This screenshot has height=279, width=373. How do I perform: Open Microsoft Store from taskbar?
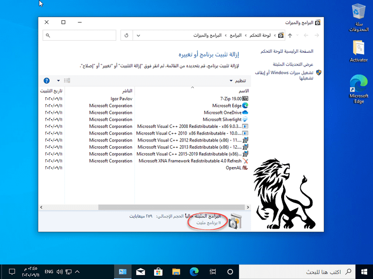point(158,272)
